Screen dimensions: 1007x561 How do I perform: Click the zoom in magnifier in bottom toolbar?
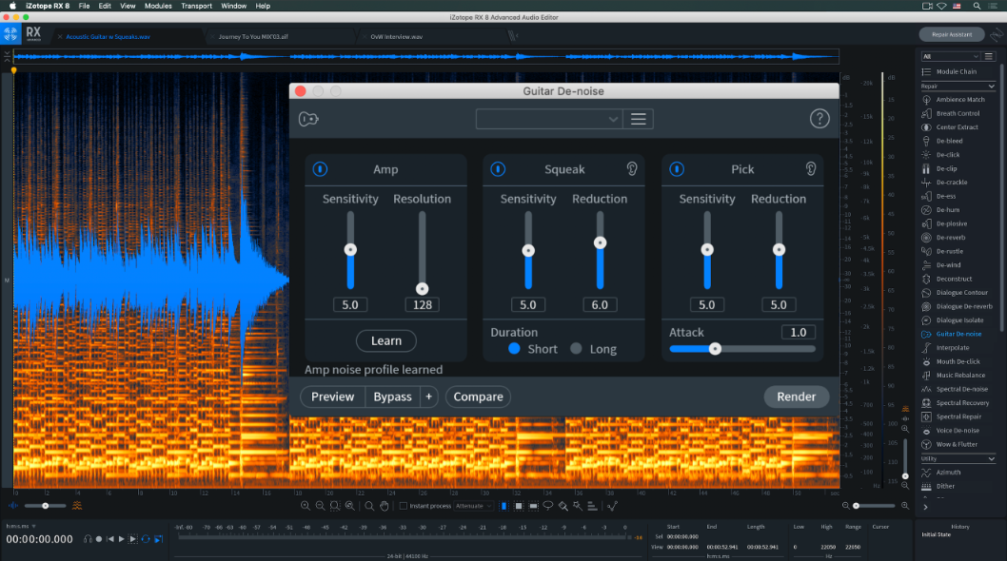click(x=306, y=506)
